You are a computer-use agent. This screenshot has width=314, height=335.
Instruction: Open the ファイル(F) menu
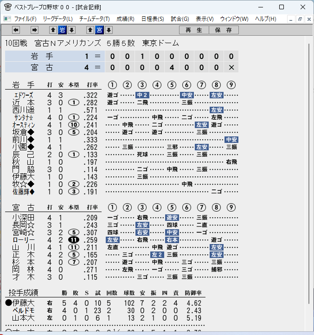[x=25, y=19]
